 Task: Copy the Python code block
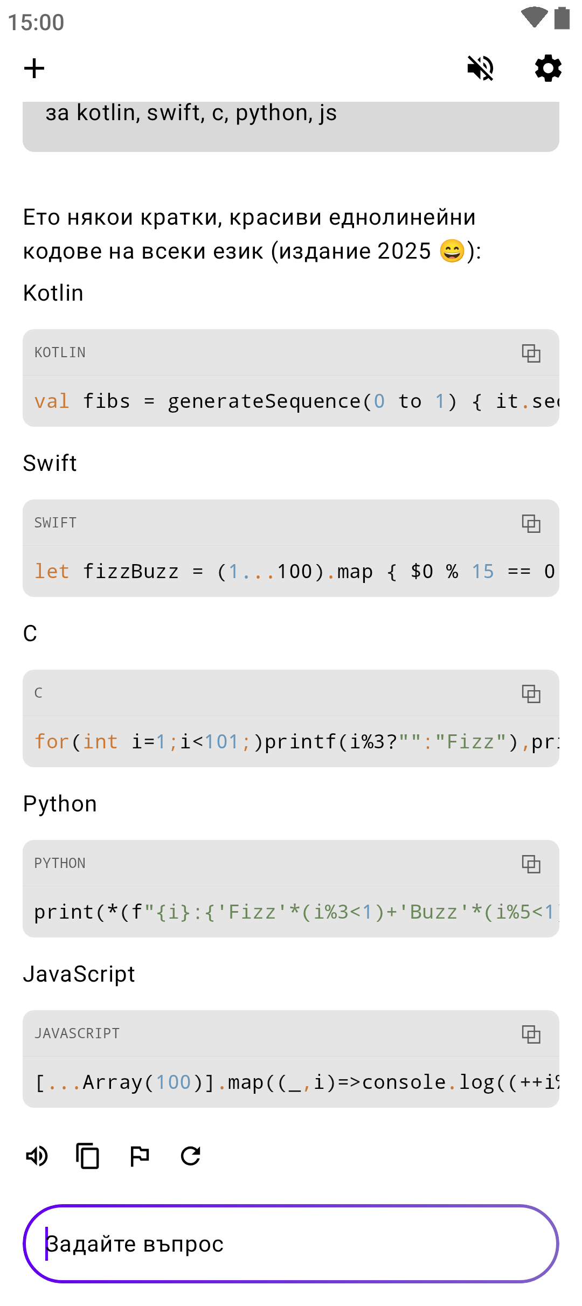click(x=531, y=864)
